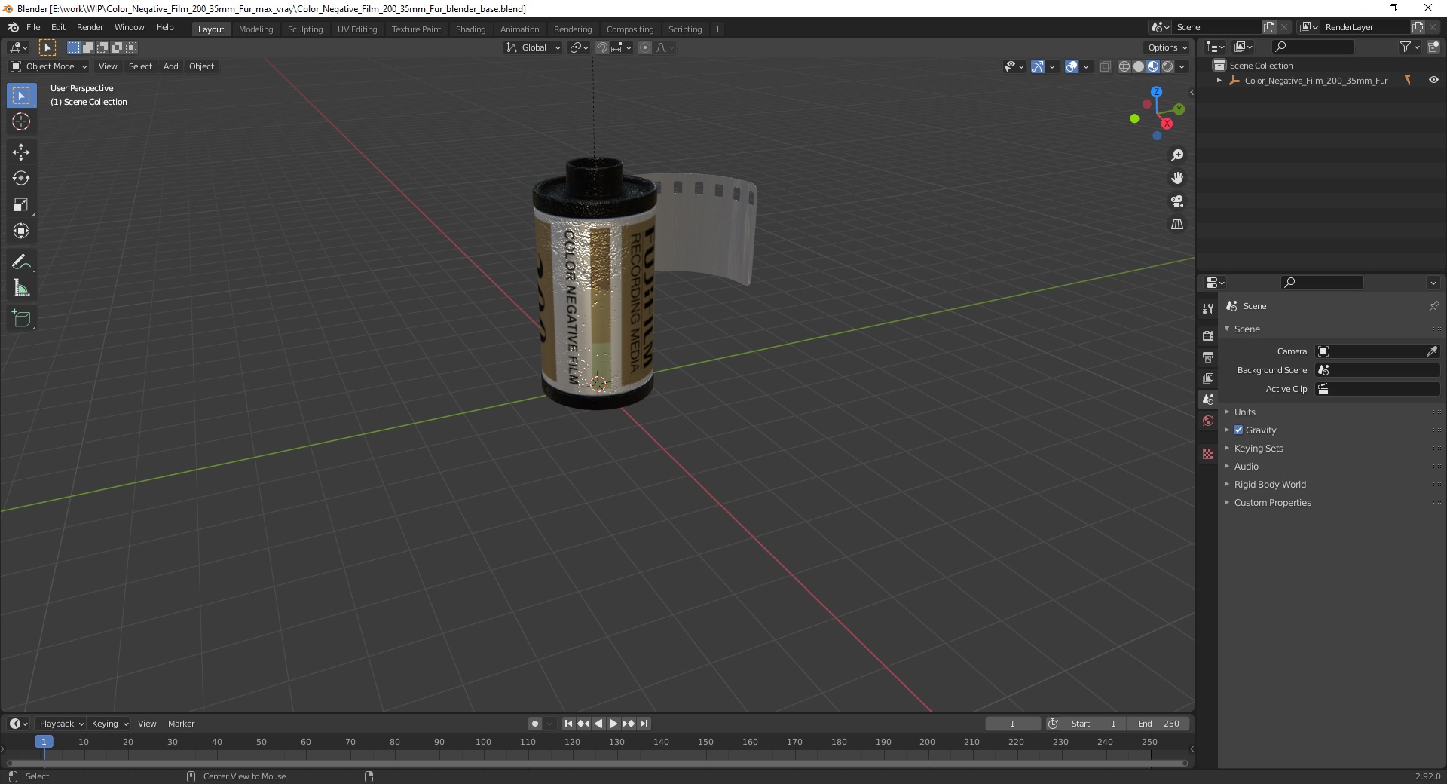Toggle proportional editing

click(645, 47)
